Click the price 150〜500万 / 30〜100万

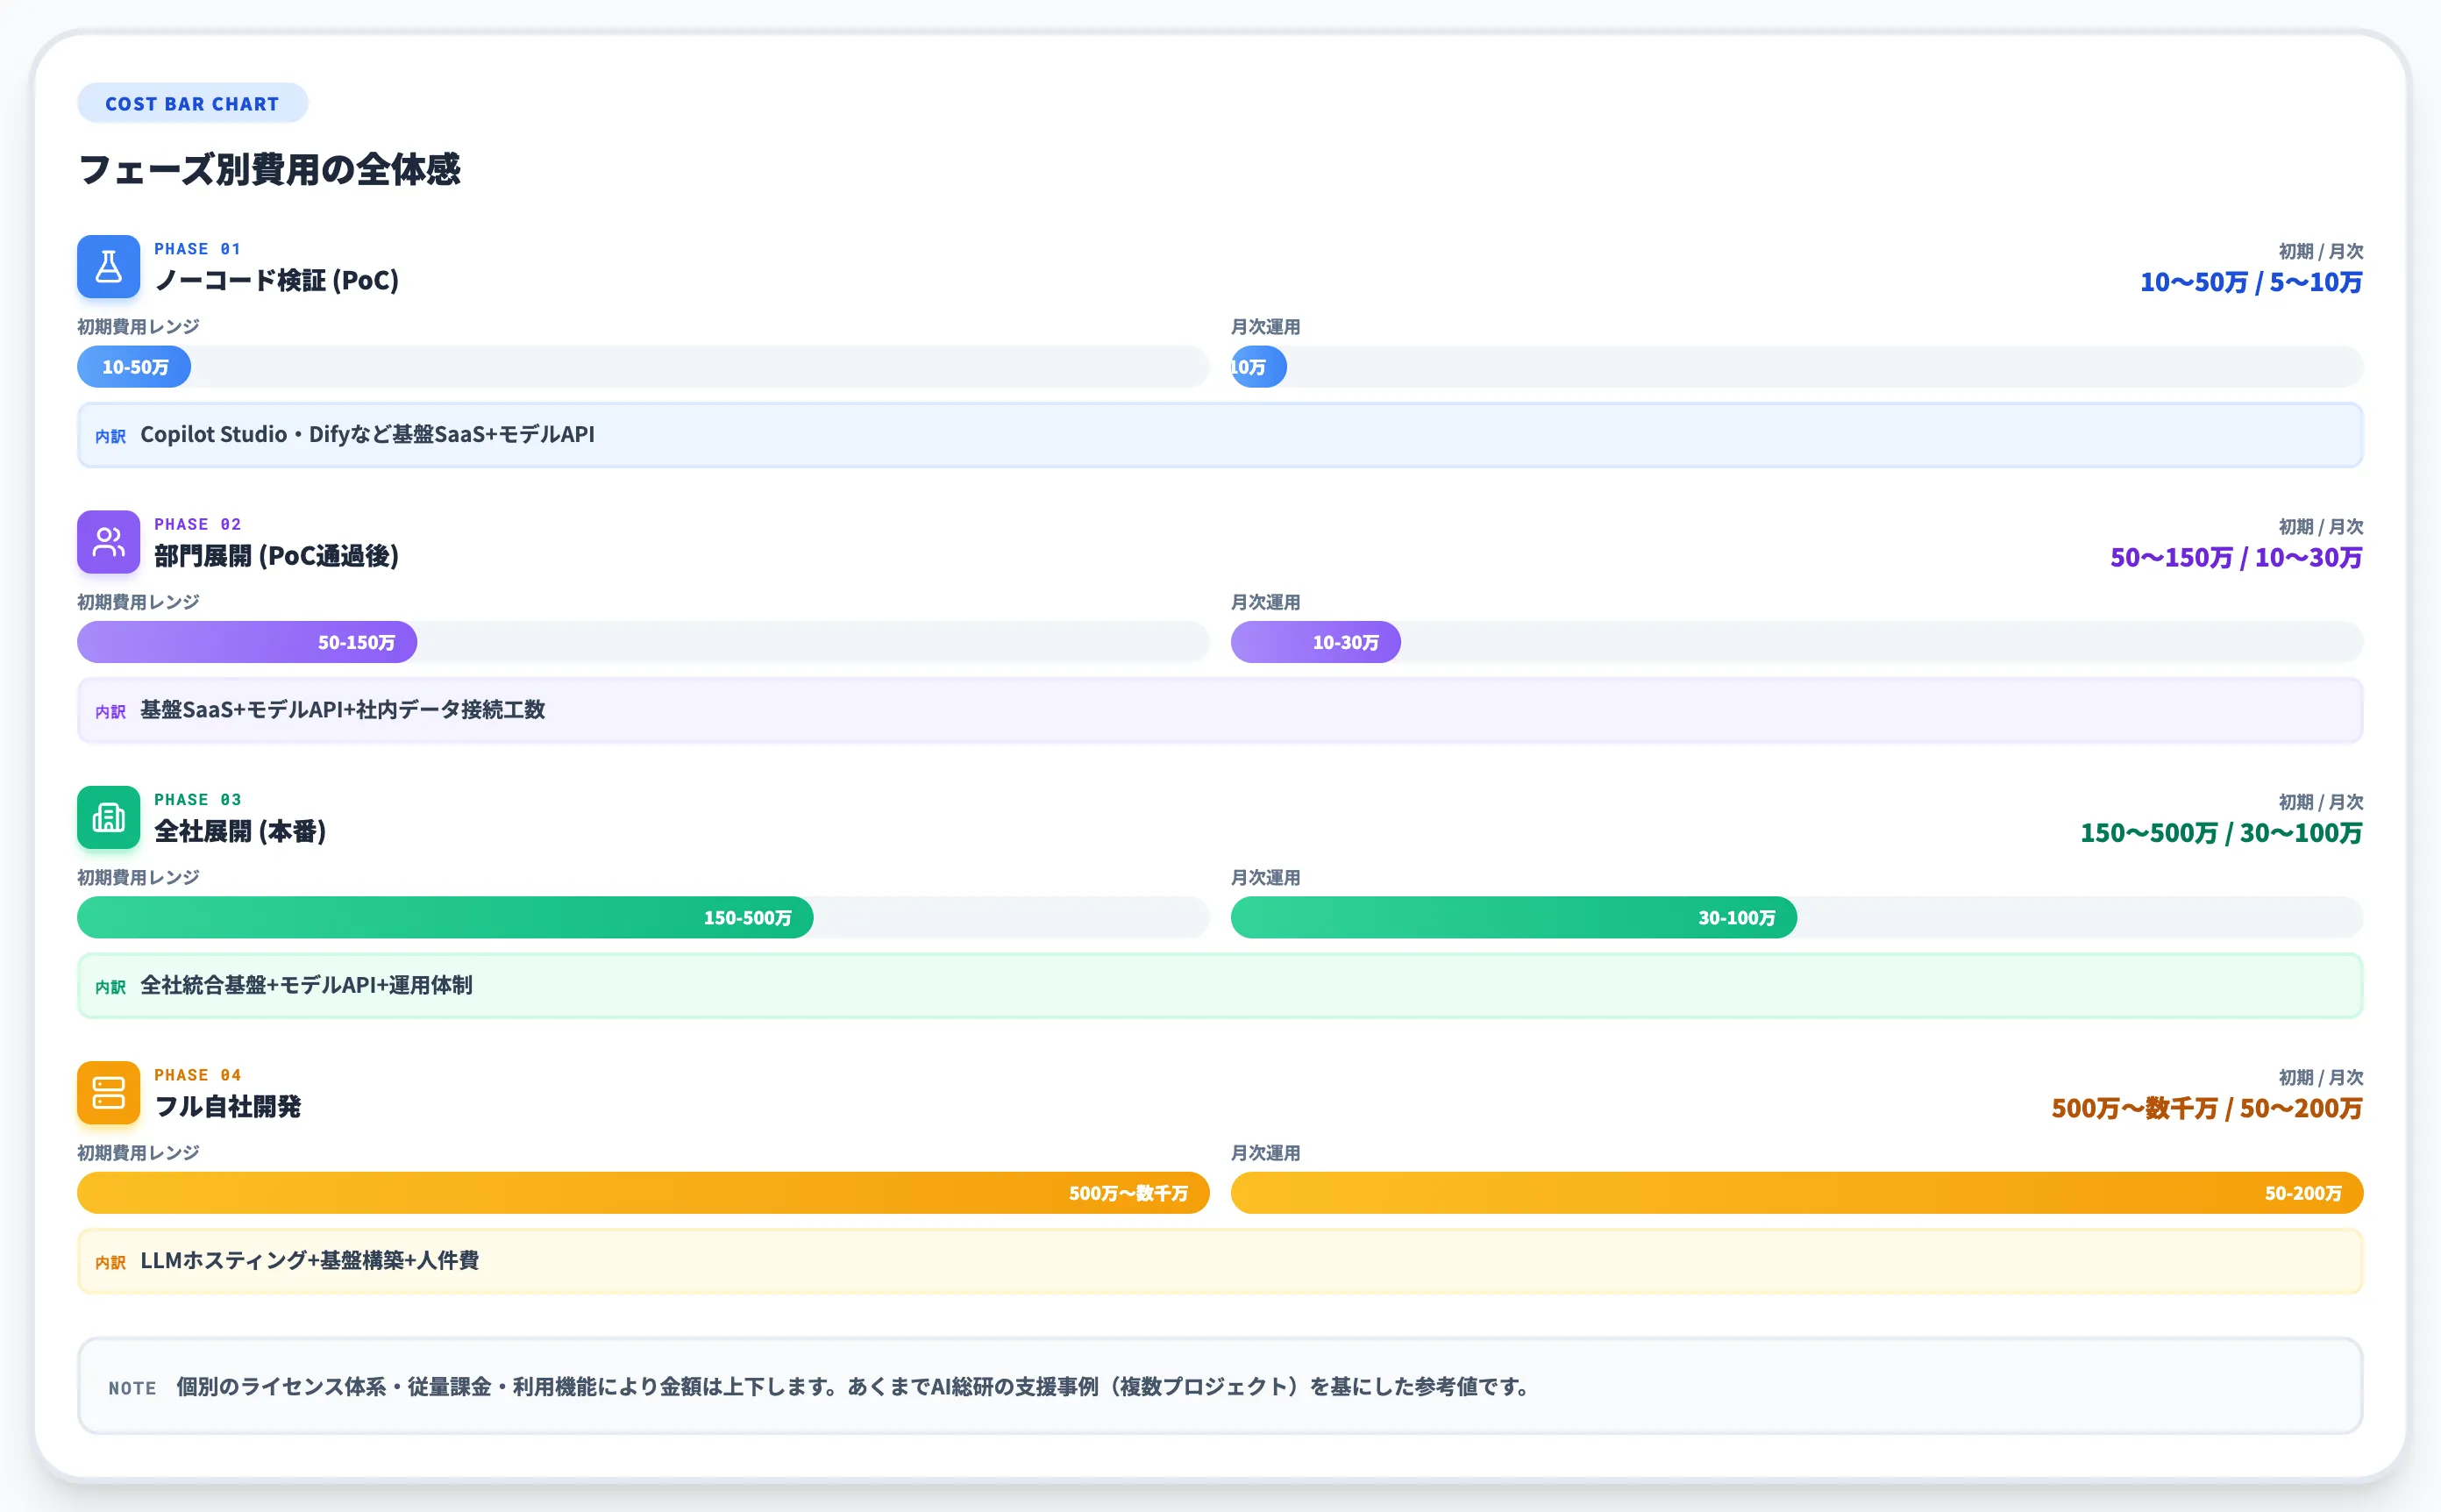[x=2221, y=833]
